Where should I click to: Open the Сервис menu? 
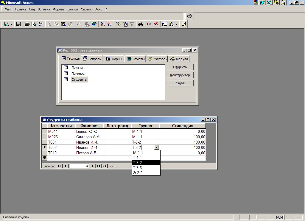(86, 9)
